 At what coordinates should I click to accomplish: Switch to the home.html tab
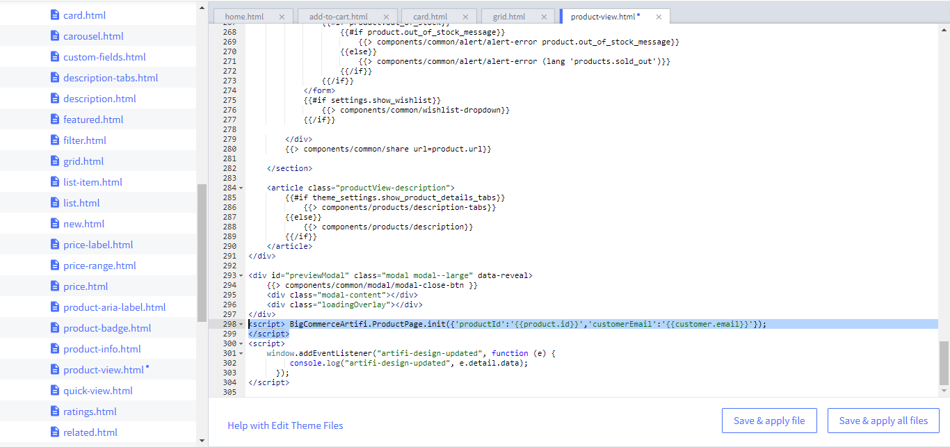click(244, 17)
